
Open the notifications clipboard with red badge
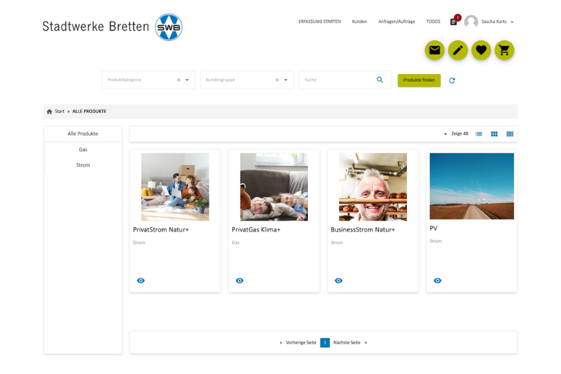tap(454, 21)
